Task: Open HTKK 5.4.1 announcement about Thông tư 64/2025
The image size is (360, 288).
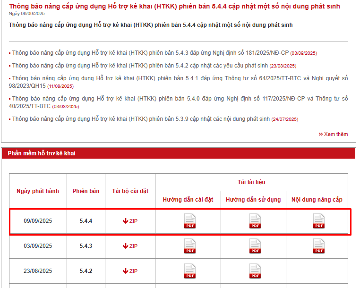Action: pyautogui.click(x=179, y=82)
